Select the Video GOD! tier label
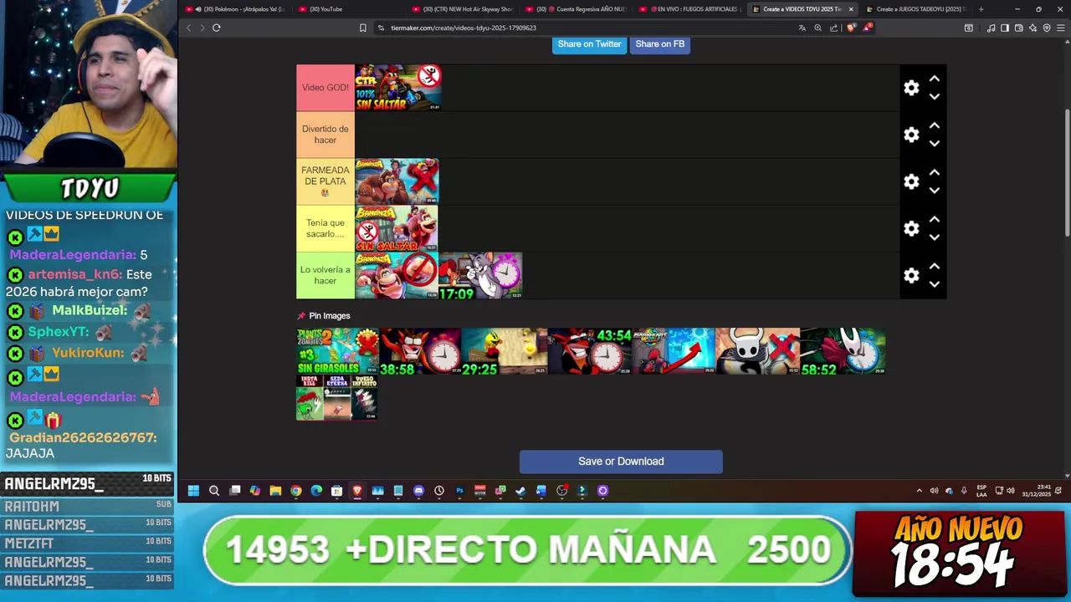 (325, 88)
